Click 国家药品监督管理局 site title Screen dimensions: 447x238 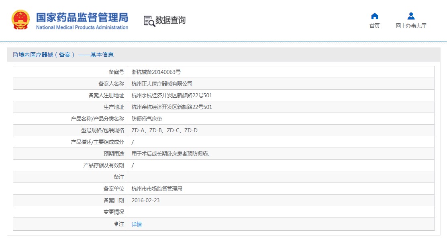[x=82, y=17]
